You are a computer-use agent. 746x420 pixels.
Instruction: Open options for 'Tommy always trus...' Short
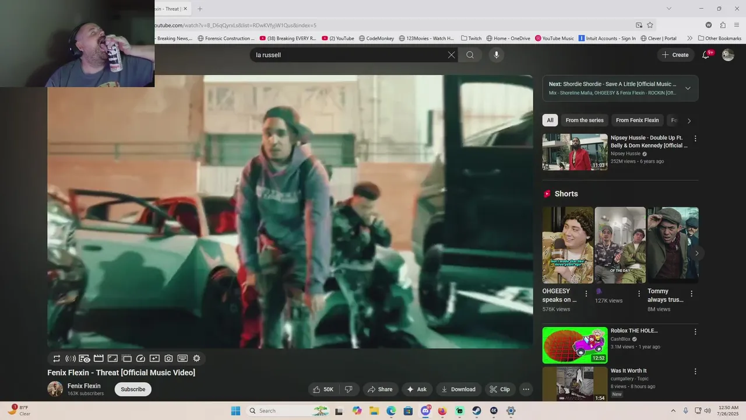691,293
